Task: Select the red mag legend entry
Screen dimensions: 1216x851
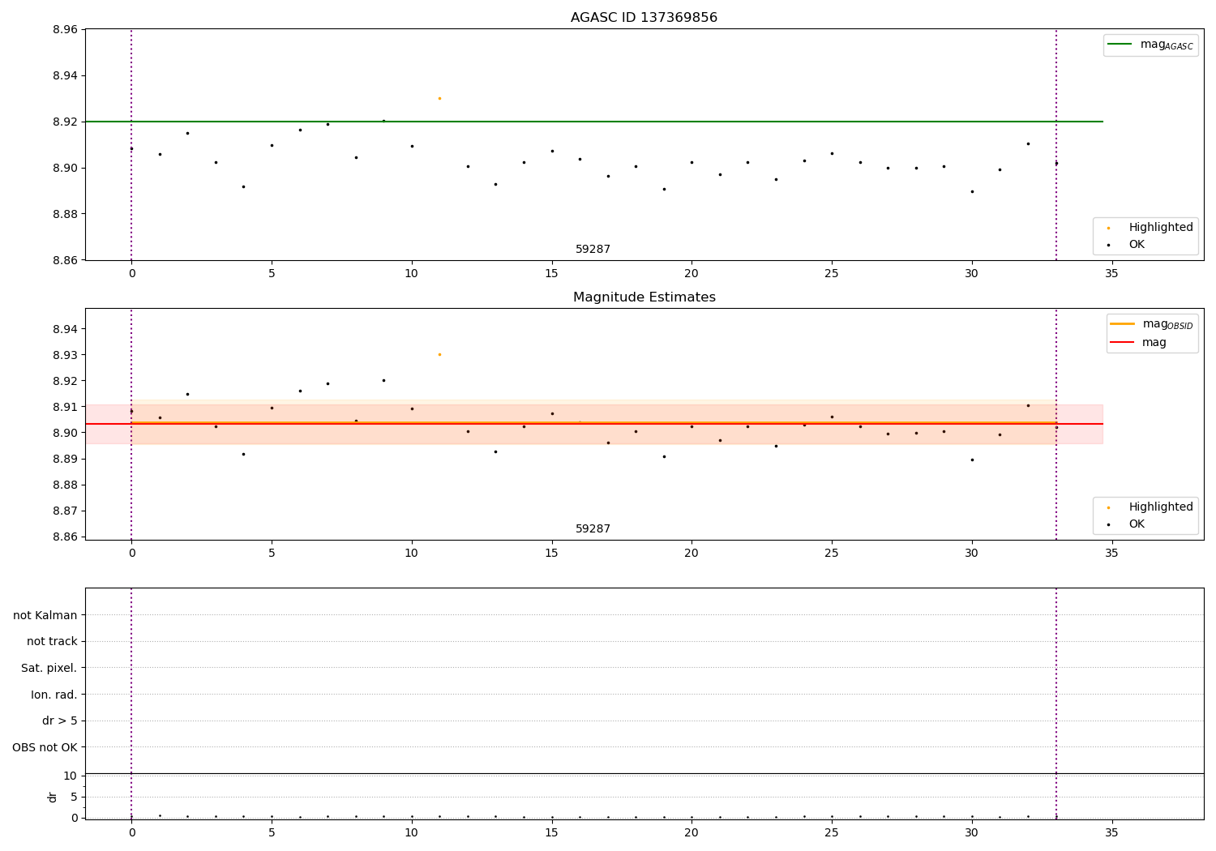Action: pyautogui.click(x=1138, y=343)
